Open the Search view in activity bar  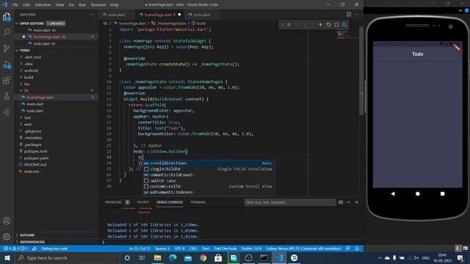[7, 32]
